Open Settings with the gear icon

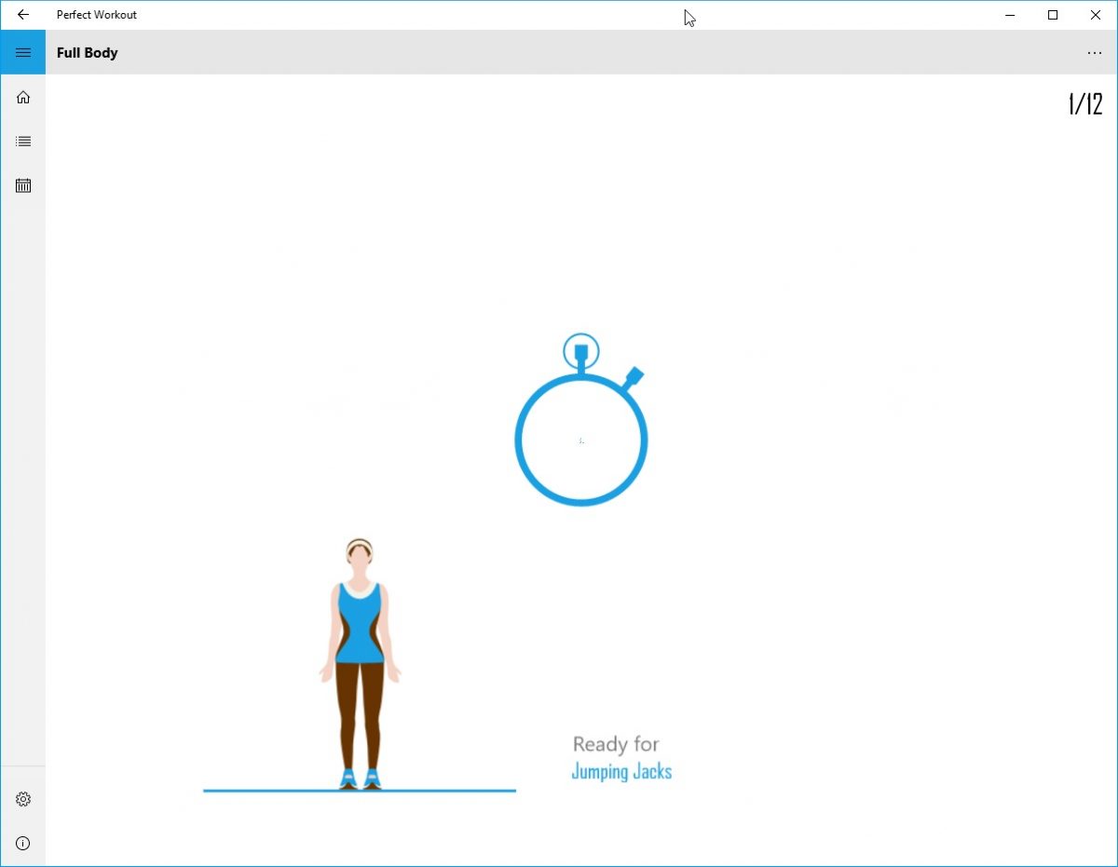(x=22, y=799)
